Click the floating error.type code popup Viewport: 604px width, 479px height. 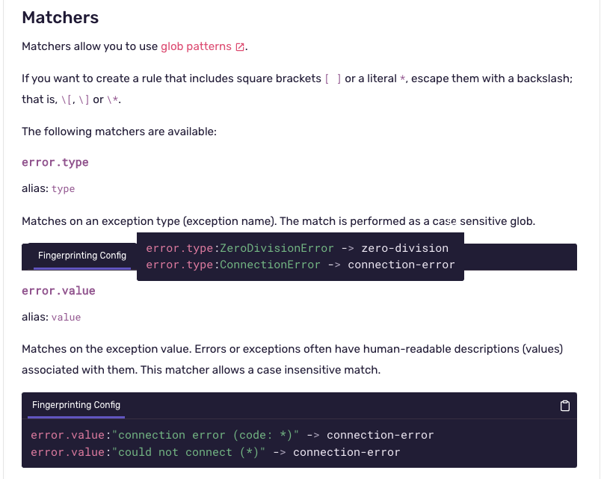299,256
